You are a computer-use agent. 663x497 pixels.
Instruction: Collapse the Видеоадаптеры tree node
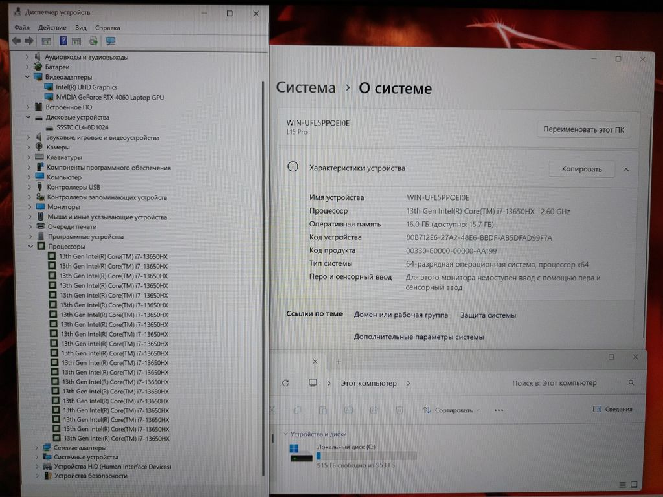point(28,77)
